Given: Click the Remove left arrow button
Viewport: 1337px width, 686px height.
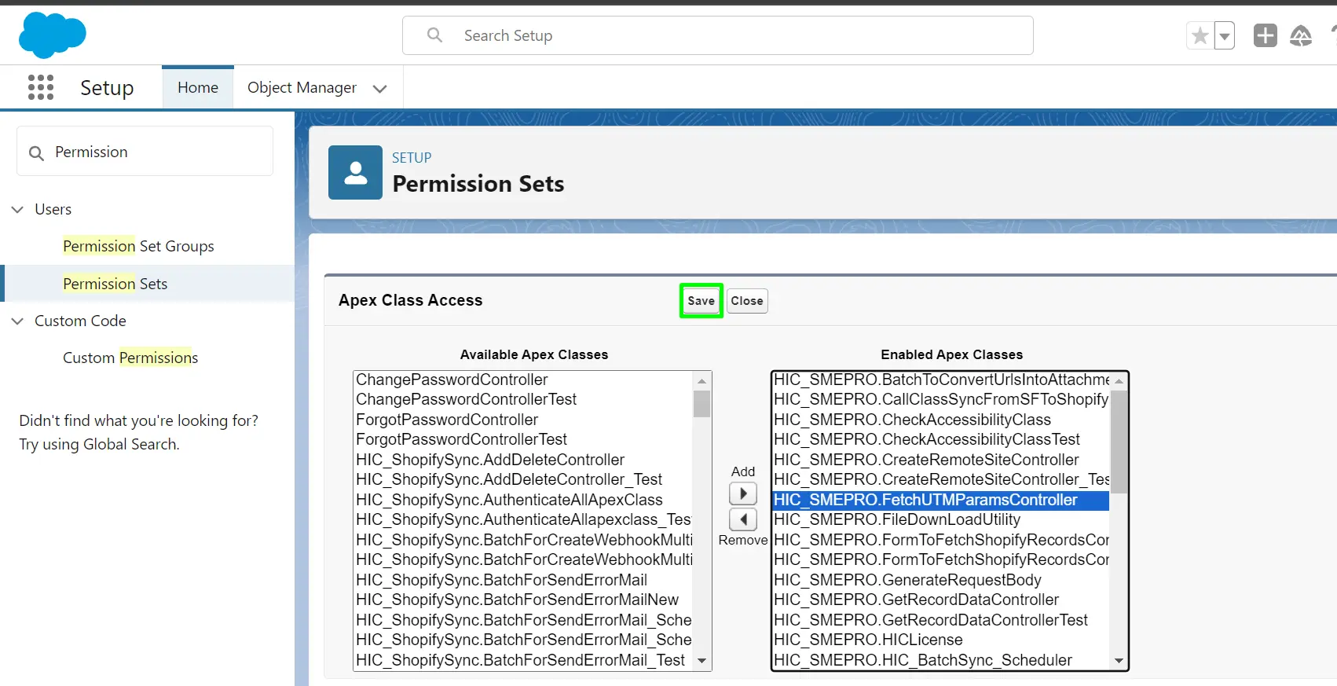Looking at the screenshot, I should pyautogui.click(x=743, y=519).
